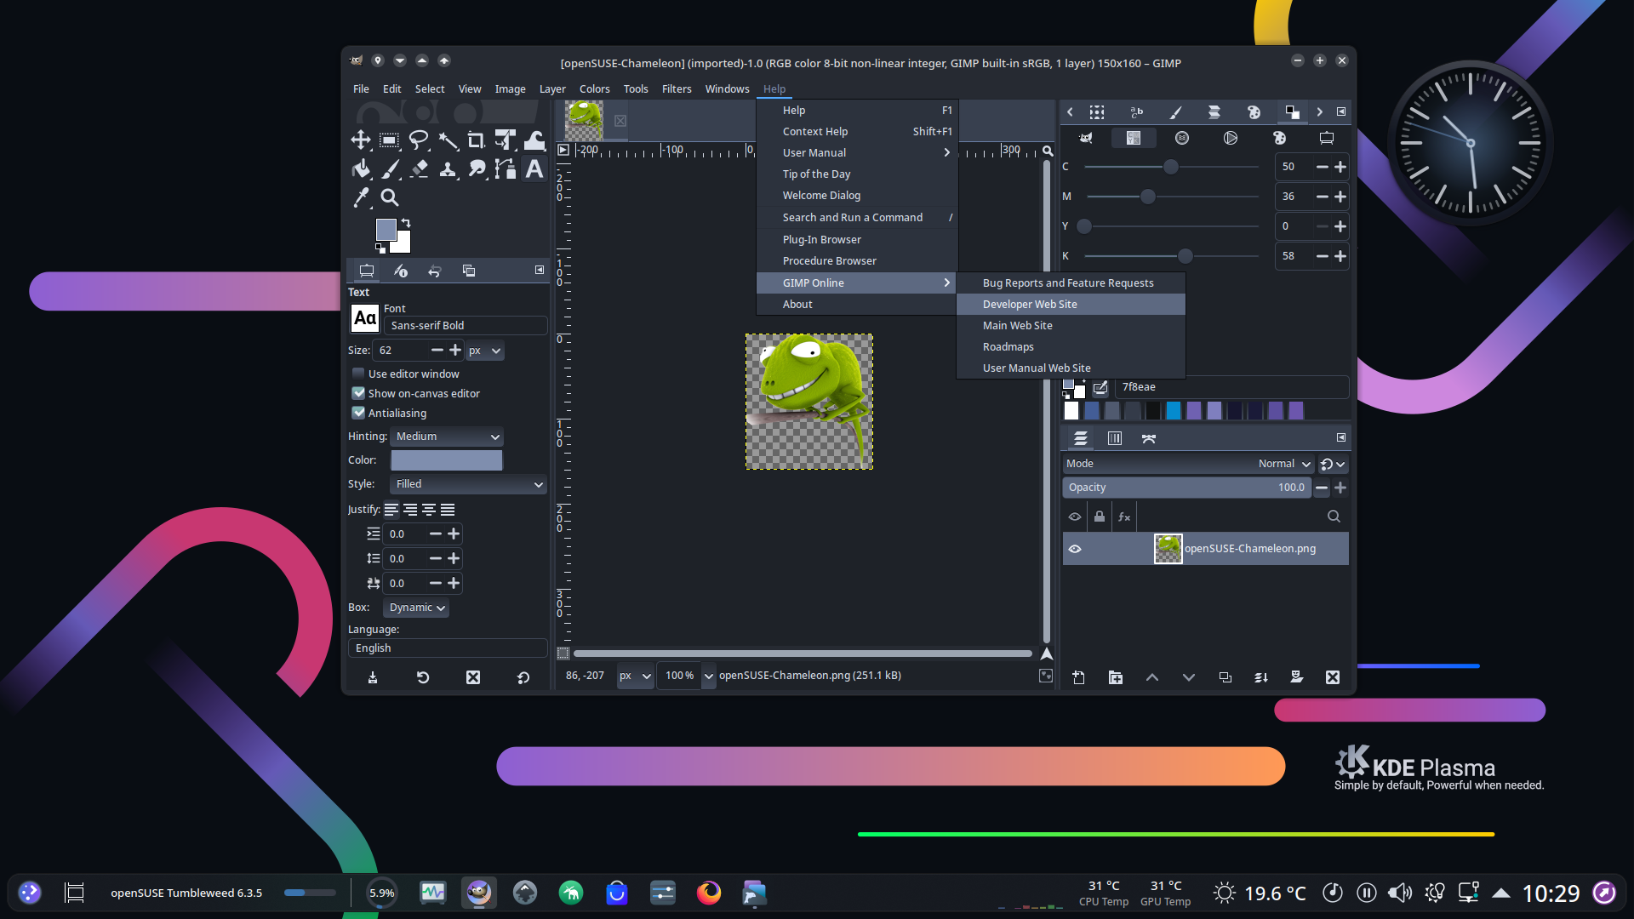Open the User Manual Web Site link
This screenshot has width=1634, height=919.
tap(1071, 368)
